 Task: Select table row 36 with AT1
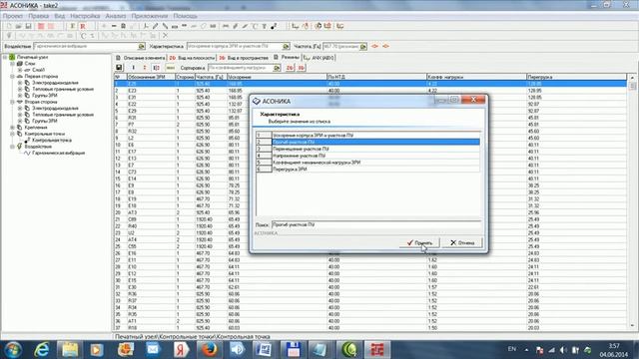click(369, 321)
